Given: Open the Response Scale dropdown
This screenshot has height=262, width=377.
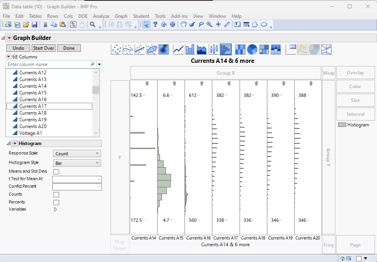Looking at the screenshot, I should pos(77,154).
